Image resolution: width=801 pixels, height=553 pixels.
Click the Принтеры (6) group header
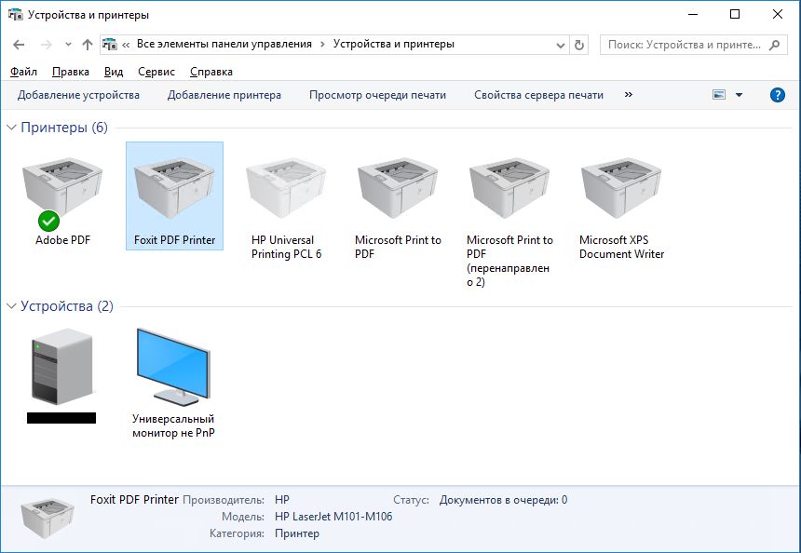pos(64,128)
